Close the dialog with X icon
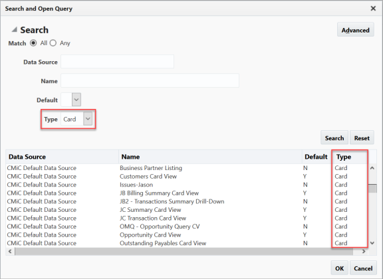Image resolution: width=383 pixels, height=279 pixels. [373, 9]
